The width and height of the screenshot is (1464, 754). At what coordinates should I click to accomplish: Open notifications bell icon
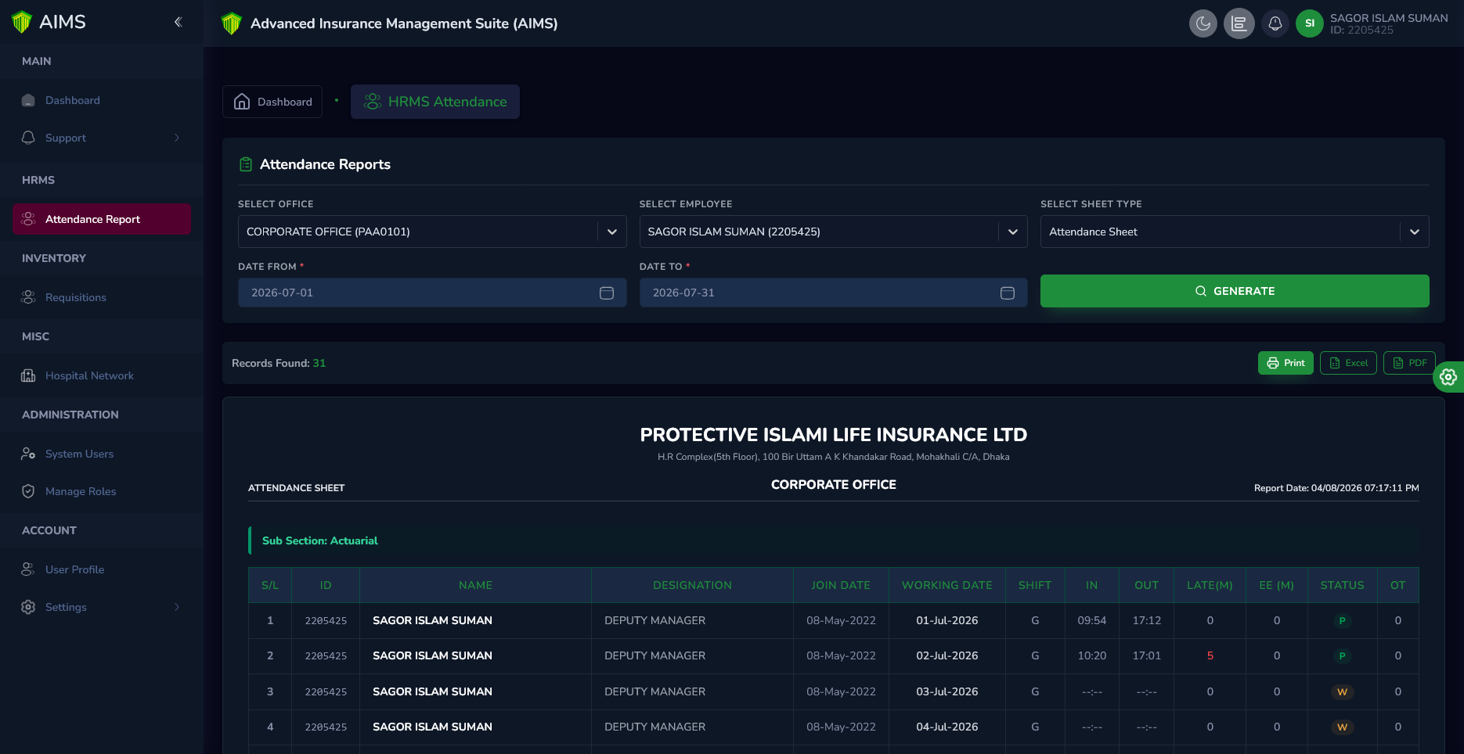(1275, 23)
